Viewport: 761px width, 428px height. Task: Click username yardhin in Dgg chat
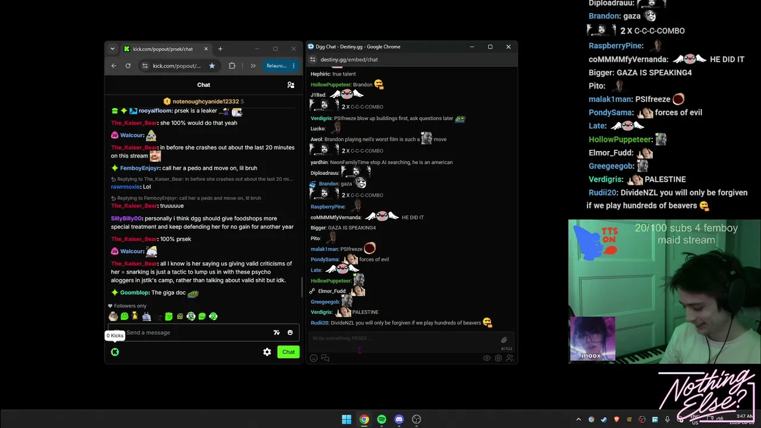[x=319, y=162]
